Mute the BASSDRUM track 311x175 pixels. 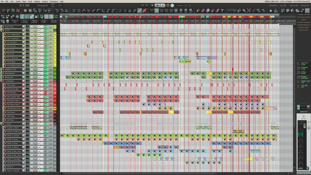39,73
